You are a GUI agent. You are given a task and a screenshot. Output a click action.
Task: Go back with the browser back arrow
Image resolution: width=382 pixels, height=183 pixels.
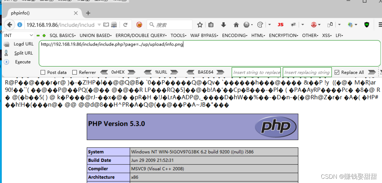pyautogui.click(x=9, y=24)
